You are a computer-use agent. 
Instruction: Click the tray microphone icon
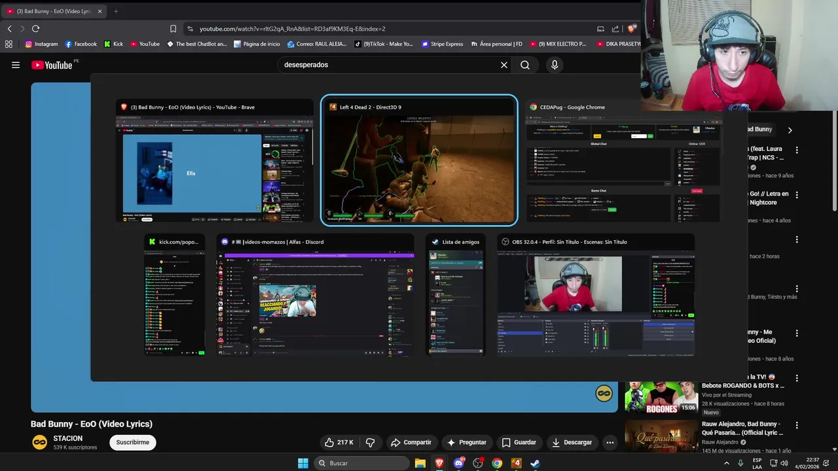pyautogui.click(x=740, y=463)
